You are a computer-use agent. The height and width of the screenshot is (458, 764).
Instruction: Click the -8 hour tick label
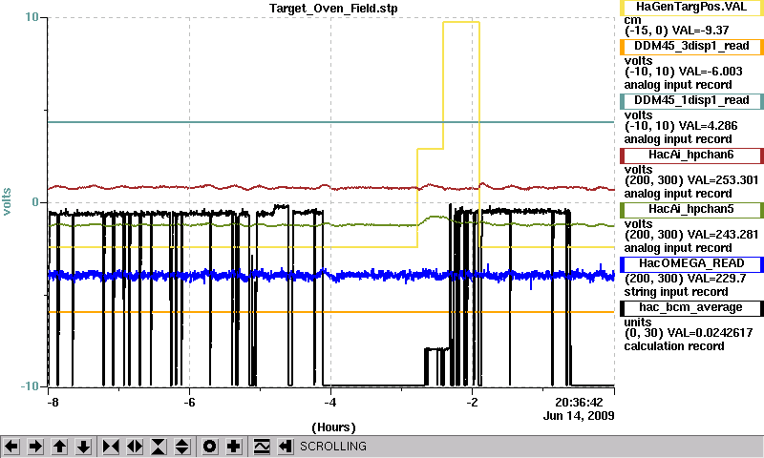[53, 403]
